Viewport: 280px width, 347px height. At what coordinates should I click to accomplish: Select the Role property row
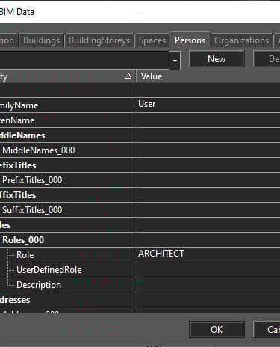pos(68,255)
